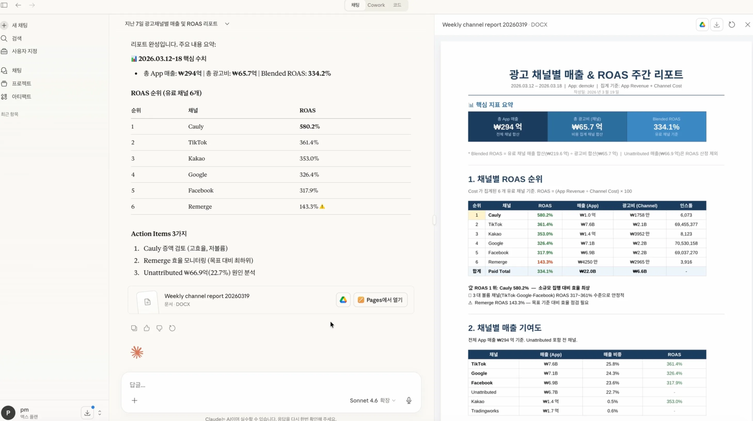Click TikTok row in chat ROAS table

pos(271,142)
